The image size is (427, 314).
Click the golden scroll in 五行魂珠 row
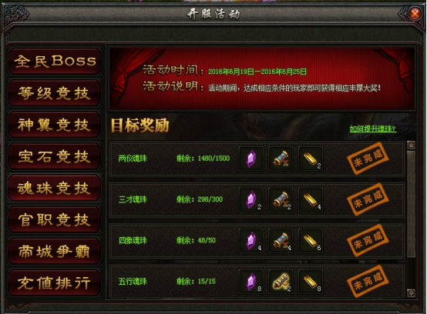point(281,282)
